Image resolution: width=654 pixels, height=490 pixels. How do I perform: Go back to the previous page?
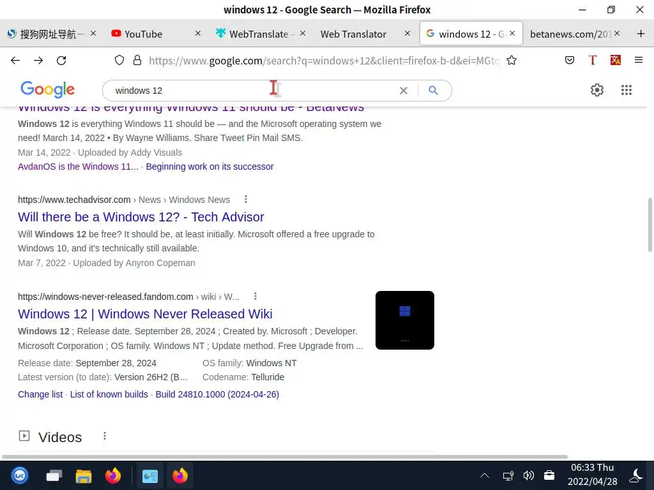[x=15, y=61]
